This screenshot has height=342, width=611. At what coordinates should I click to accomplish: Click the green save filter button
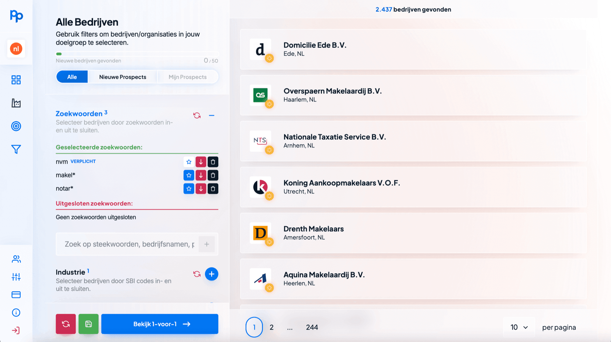[x=88, y=324]
